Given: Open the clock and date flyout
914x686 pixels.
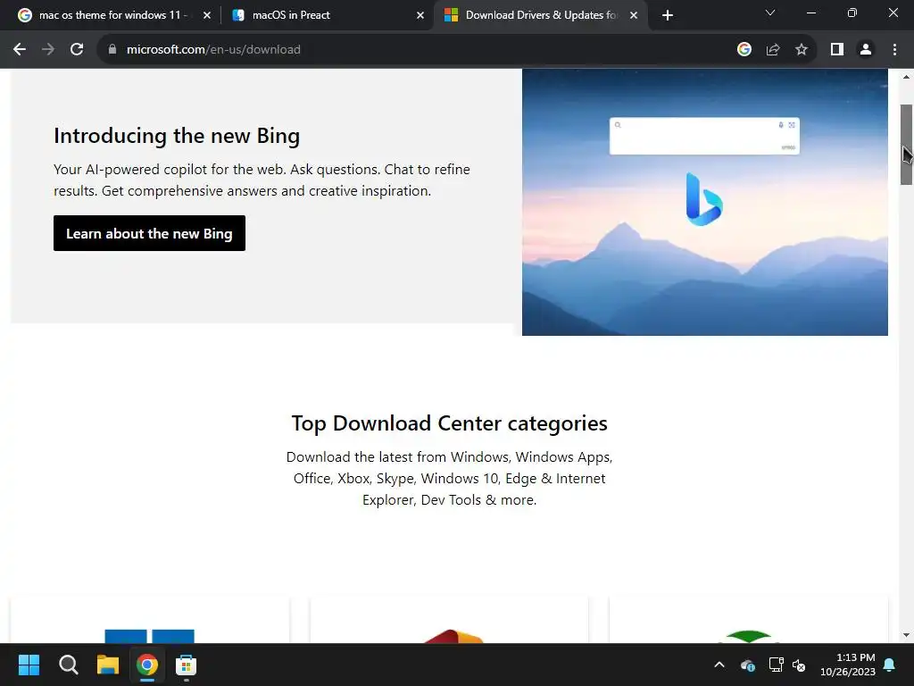Looking at the screenshot, I should [x=848, y=665].
